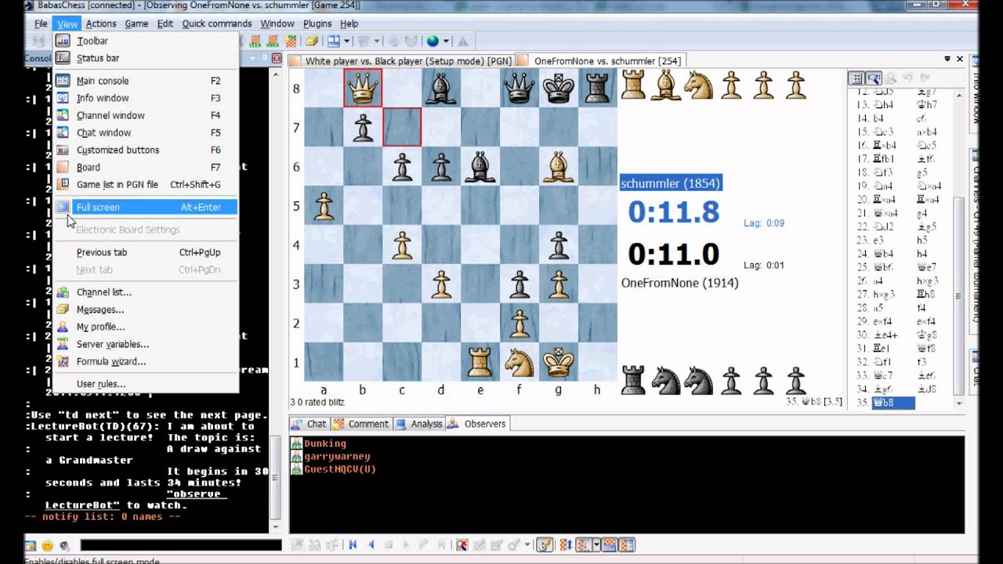The image size is (1003, 564).
Task: Click the console command input field
Action: click(180, 545)
